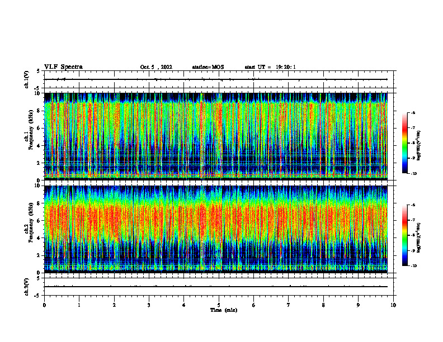443x342 pixels.
Task: Click the "Time (min)" axis label
Action: click(x=224, y=310)
